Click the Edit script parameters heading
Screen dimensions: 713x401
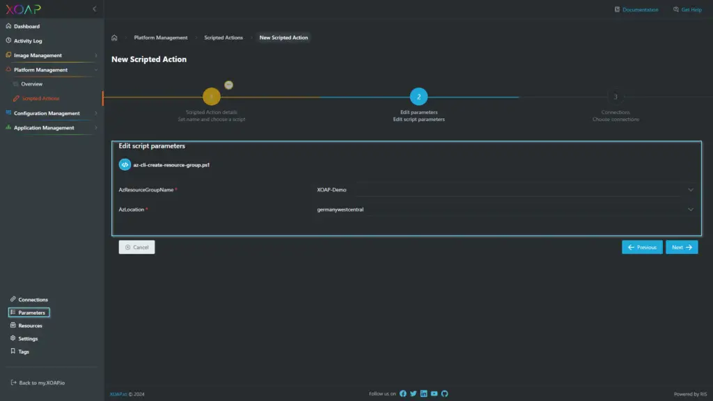152,146
